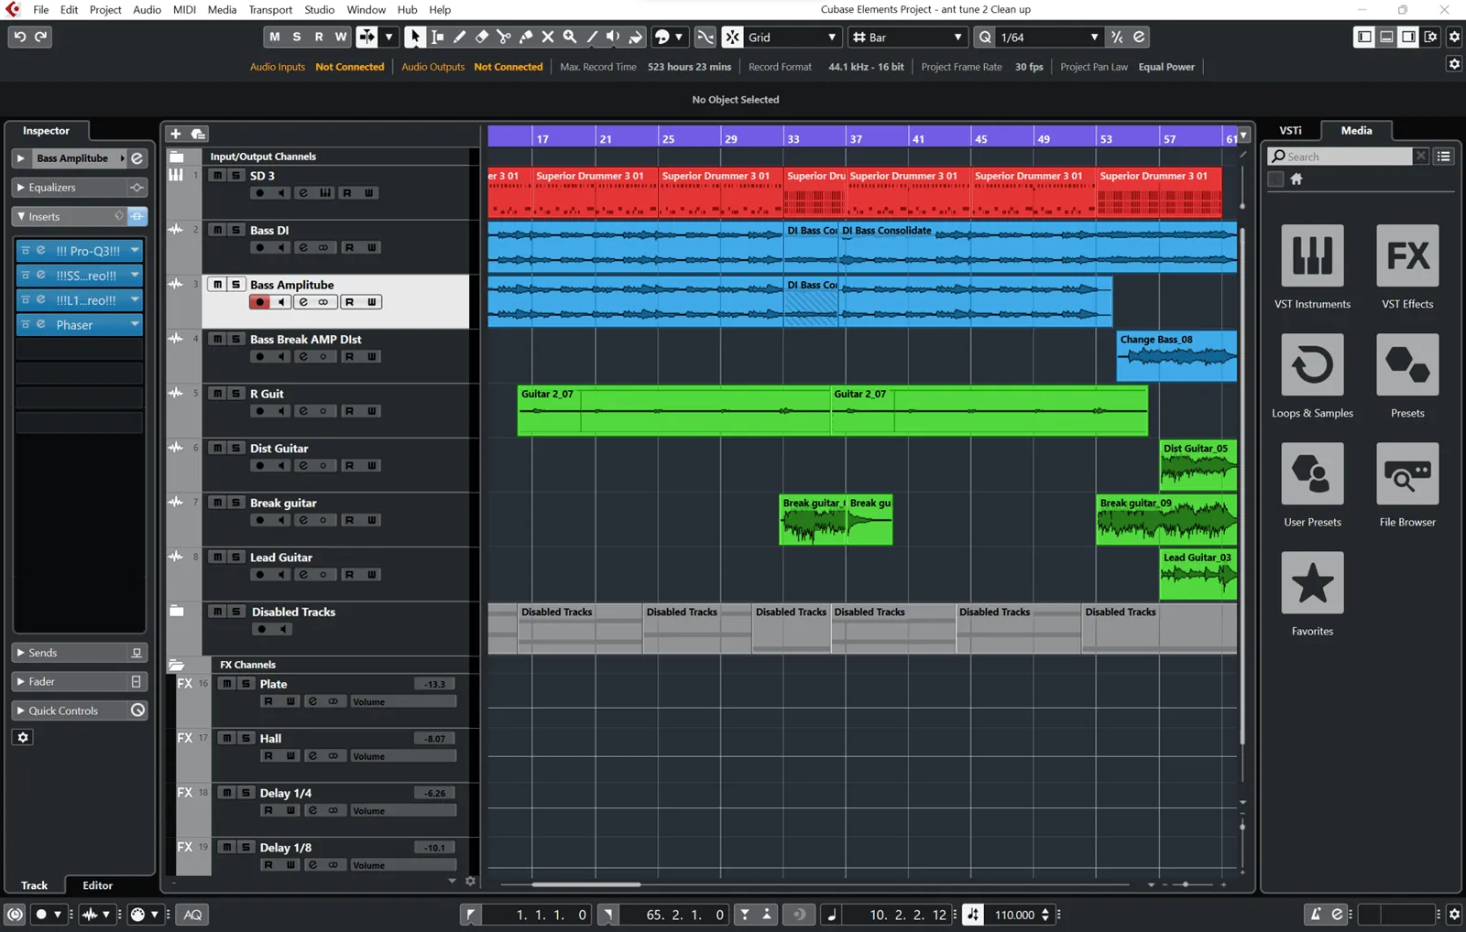Click the Media panel Home button
Viewport: 1466px width, 932px height.
tap(1296, 179)
